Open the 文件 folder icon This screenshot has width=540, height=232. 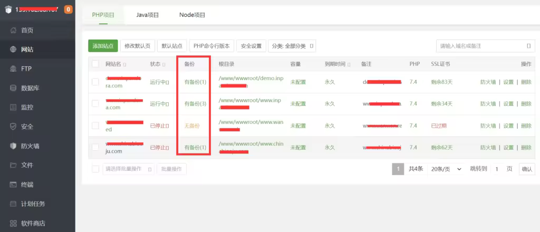tap(13, 165)
